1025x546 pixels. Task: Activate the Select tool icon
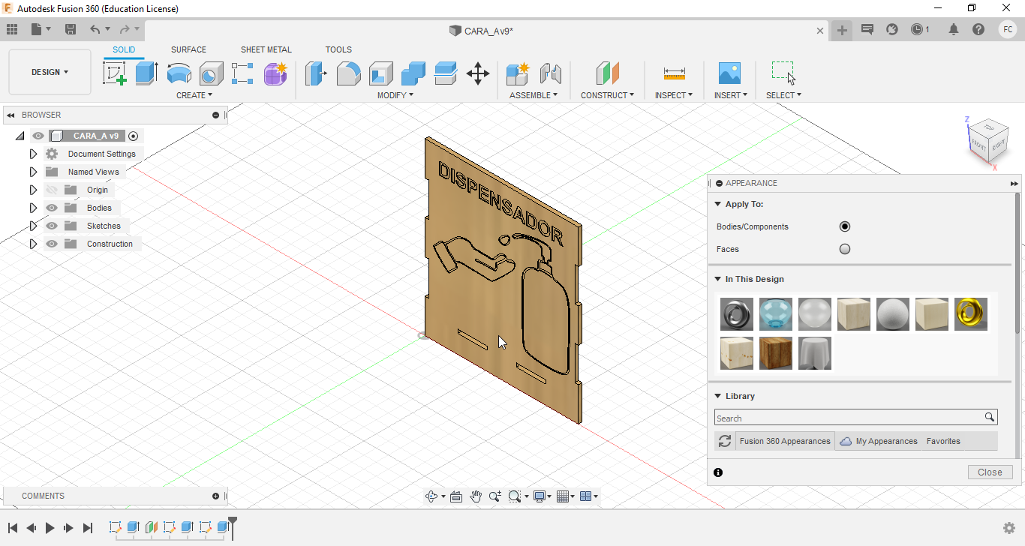783,73
